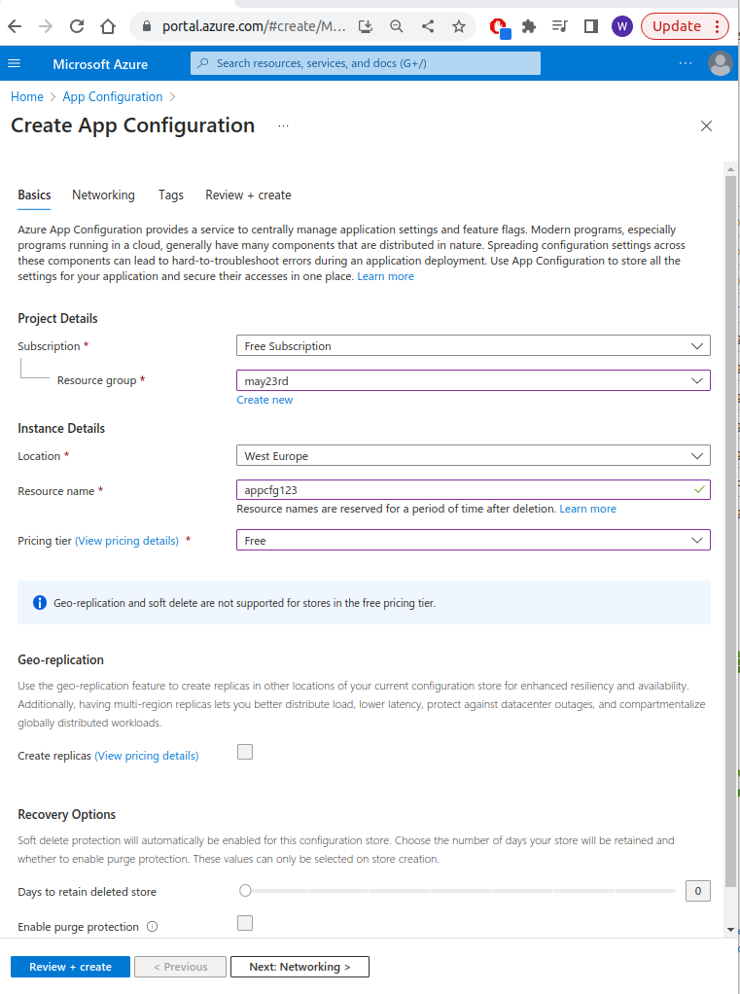This screenshot has width=740, height=994.
Task: Share this page via the share icon
Action: (428, 26)
